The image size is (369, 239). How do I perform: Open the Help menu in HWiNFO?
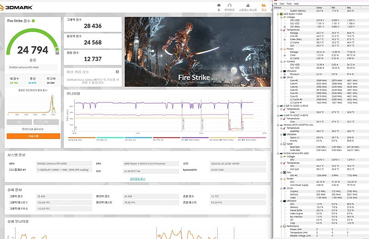[296, 4]
